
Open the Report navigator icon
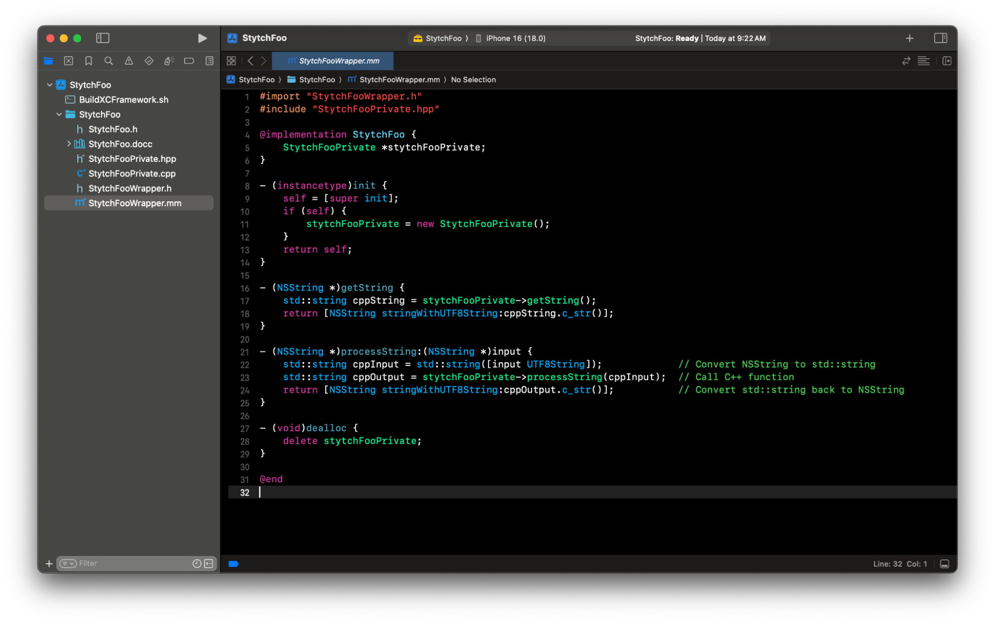(x=210, y=61)
